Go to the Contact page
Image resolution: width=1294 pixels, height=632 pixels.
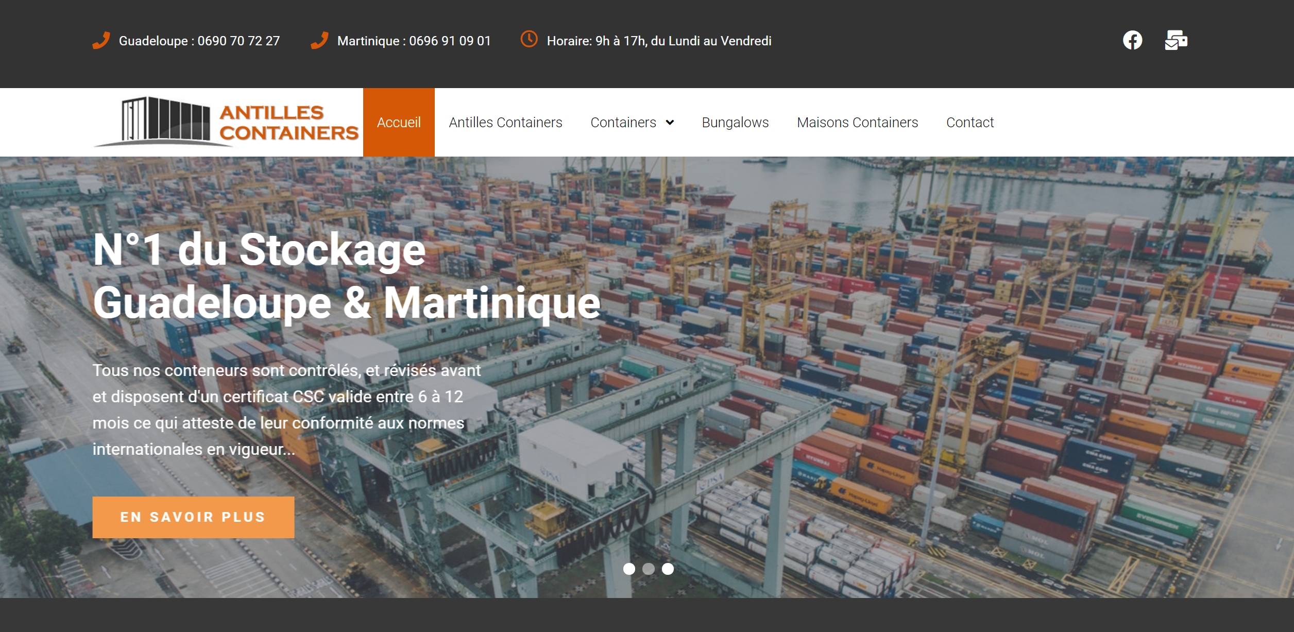point(970,122)
